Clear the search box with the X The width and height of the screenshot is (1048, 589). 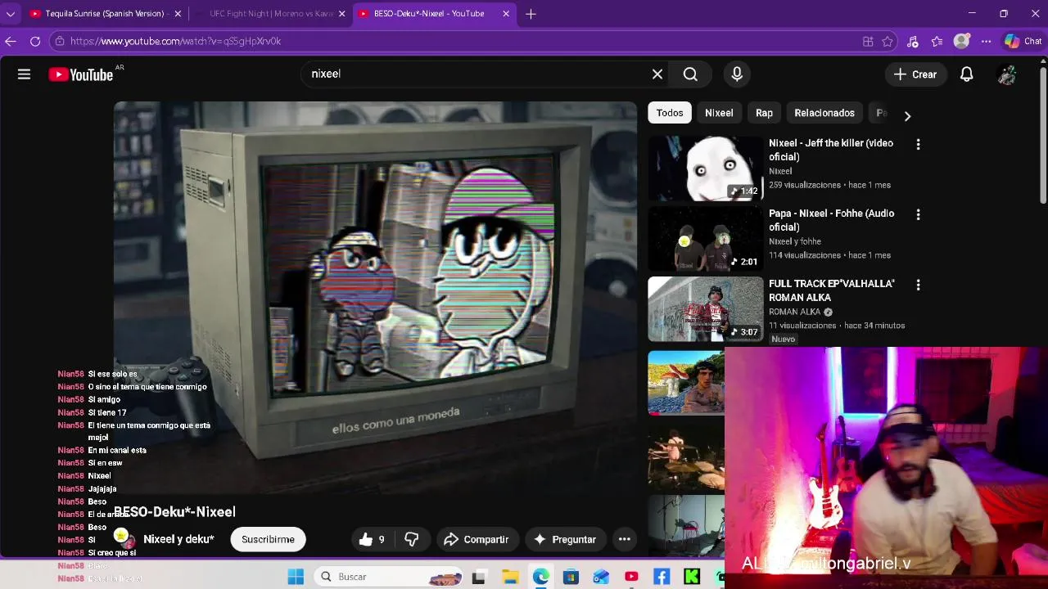[657, 74]
